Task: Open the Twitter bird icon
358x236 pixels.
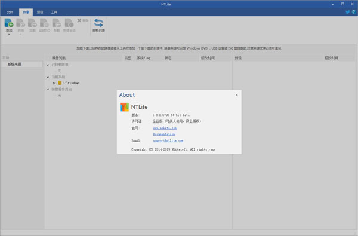Action: pos(348,12)
